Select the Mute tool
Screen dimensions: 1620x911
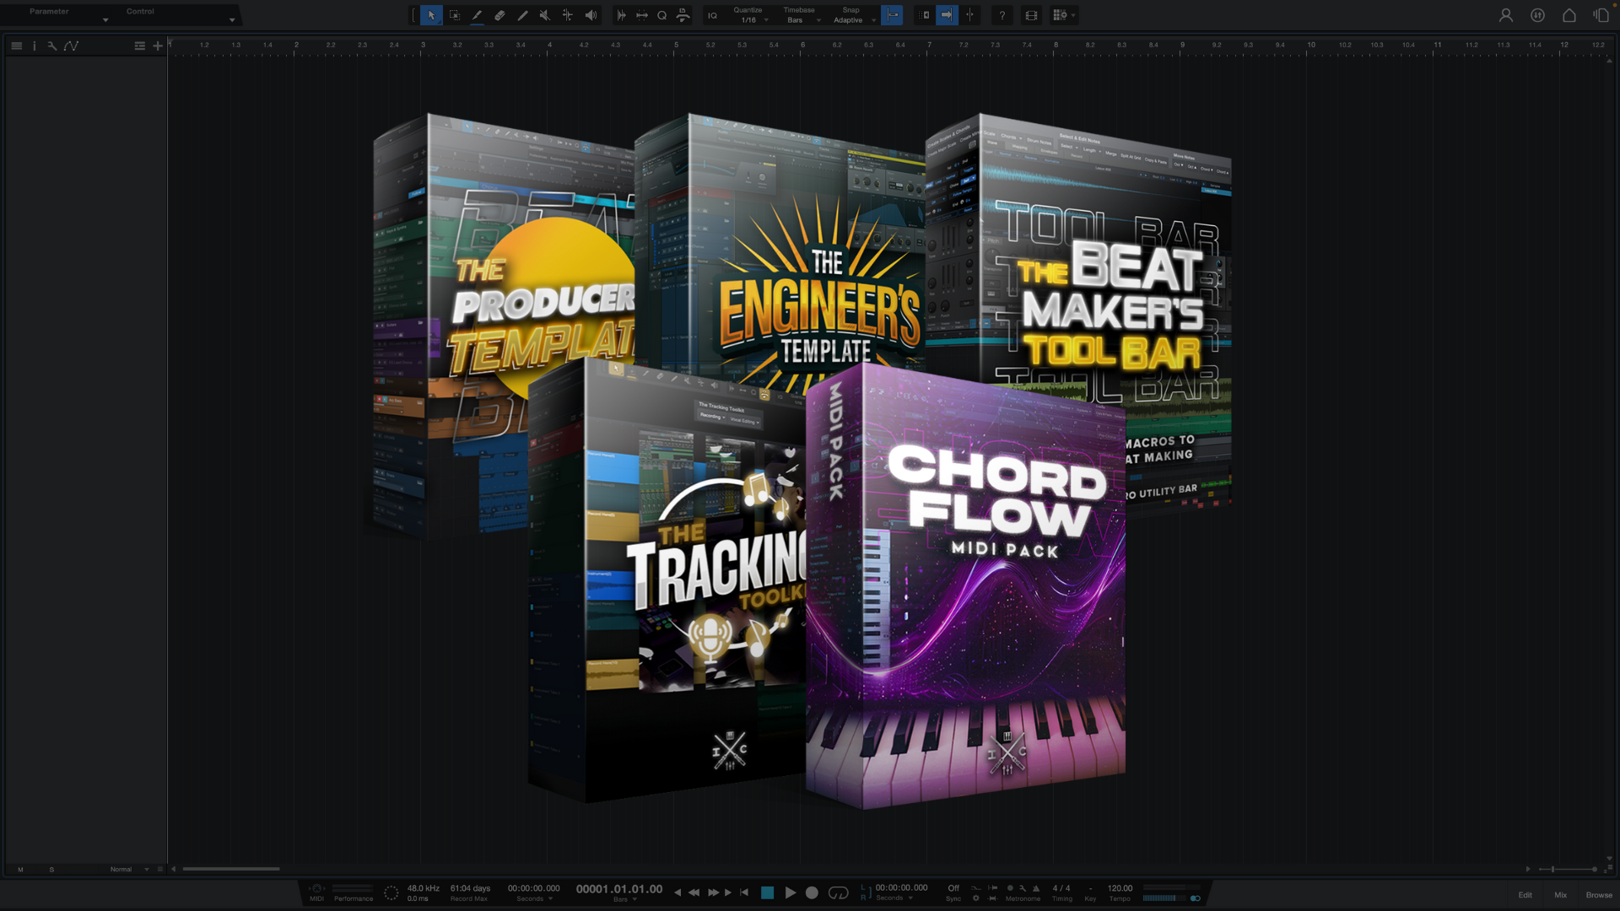tap(545, 15)
